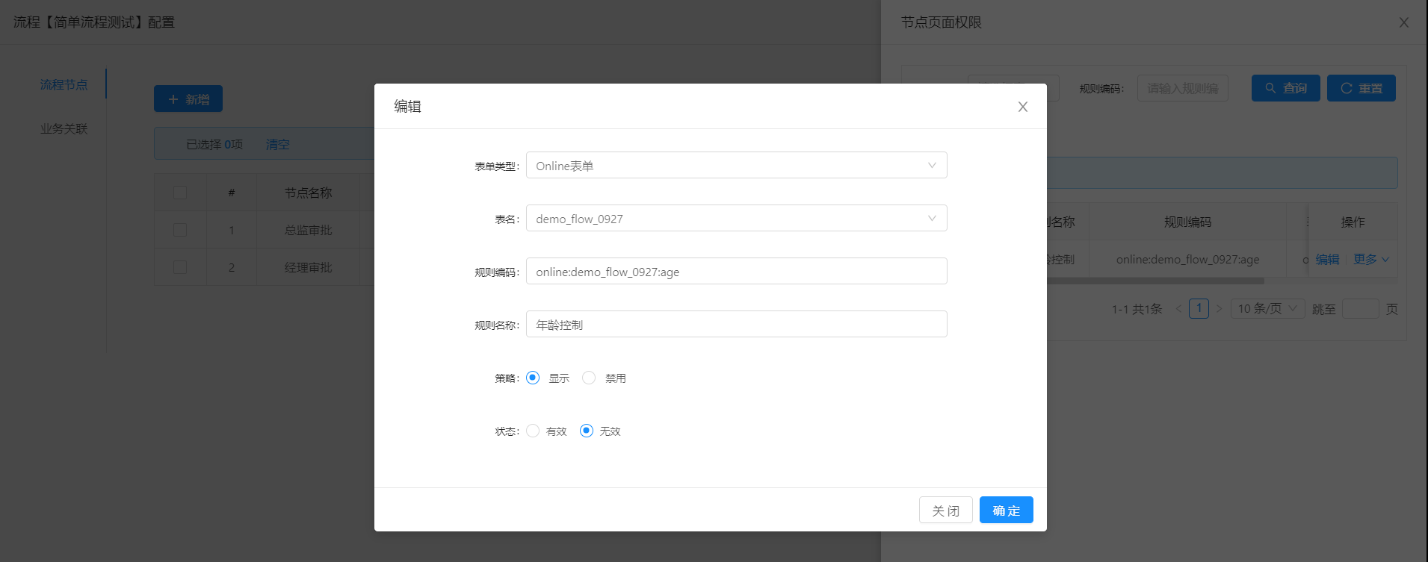The image size is (1428, 562).
Task: Click the 节点名称 column header
Action: point(308,193)
